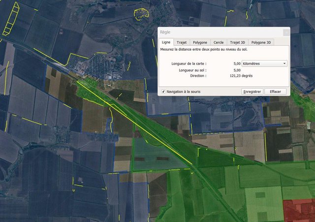
Task: Toggle the Navigation à la souris checkbox
Action: [x=163, y=92]
